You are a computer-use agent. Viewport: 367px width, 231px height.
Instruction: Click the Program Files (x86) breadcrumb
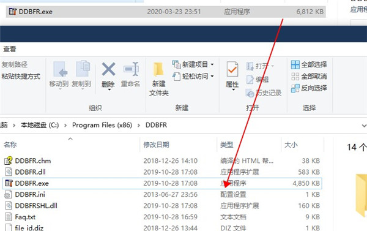(x=102, y=125)
